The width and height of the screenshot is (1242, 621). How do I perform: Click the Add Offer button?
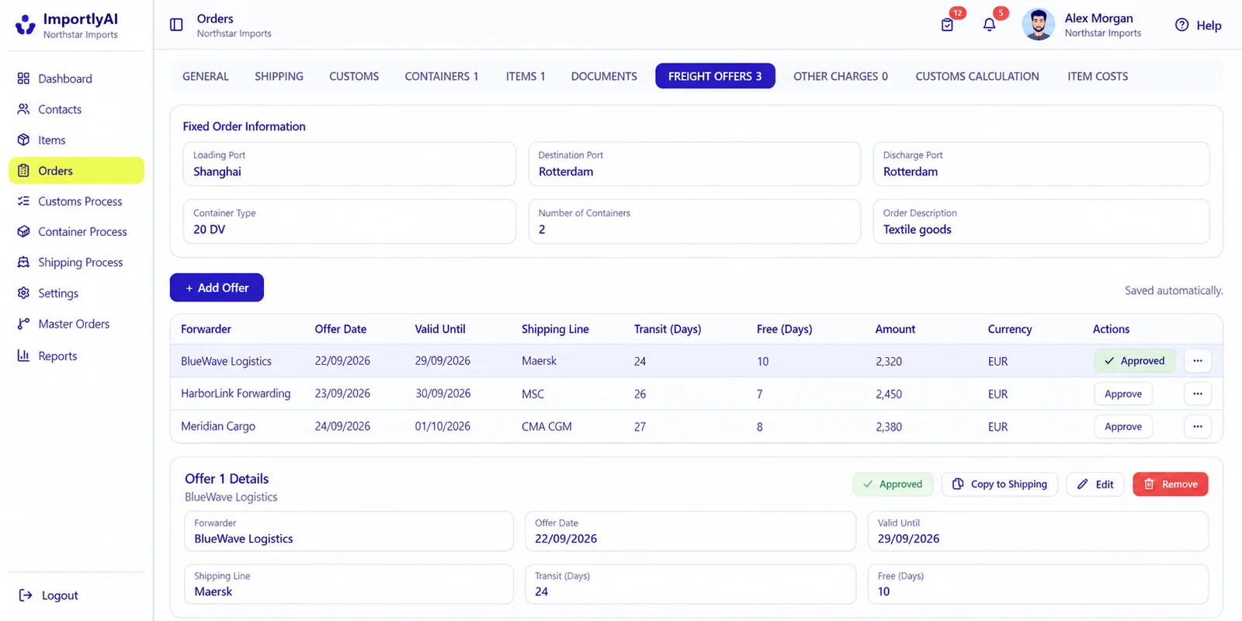point(217,287)
